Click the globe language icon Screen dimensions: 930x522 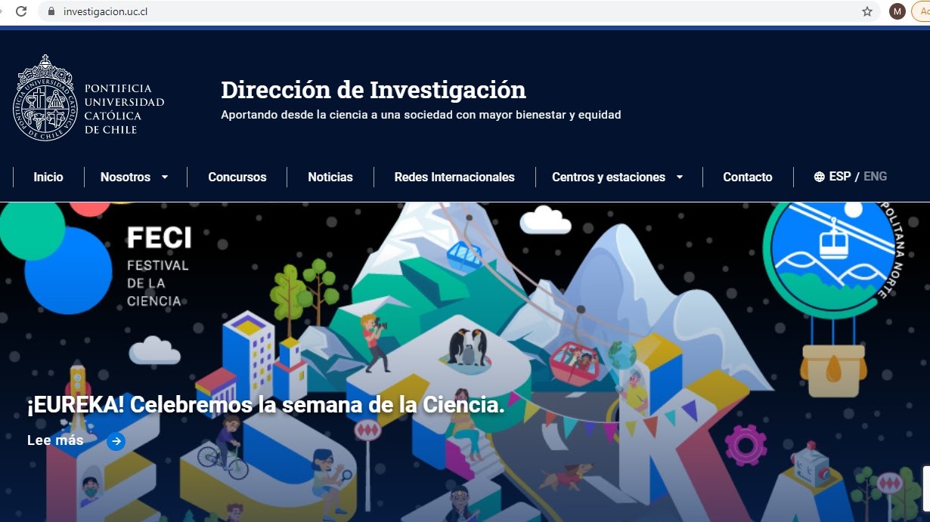coord(819,177)
